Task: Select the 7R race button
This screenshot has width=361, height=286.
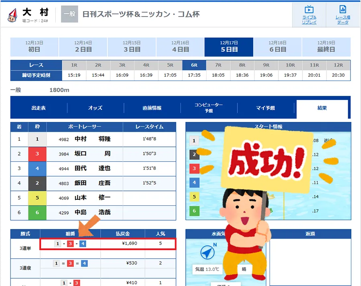Action: [x=218, y=65]
